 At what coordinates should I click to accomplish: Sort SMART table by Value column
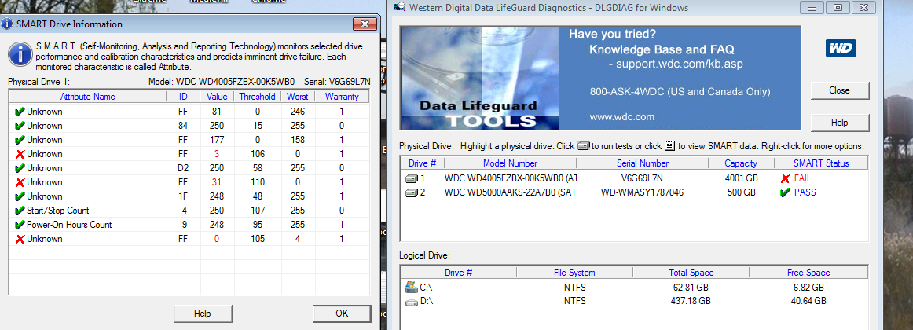point(217,97)
